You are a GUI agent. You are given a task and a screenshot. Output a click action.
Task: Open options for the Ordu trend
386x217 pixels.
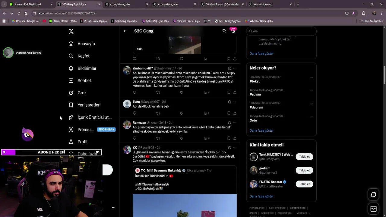click(311, 117)
